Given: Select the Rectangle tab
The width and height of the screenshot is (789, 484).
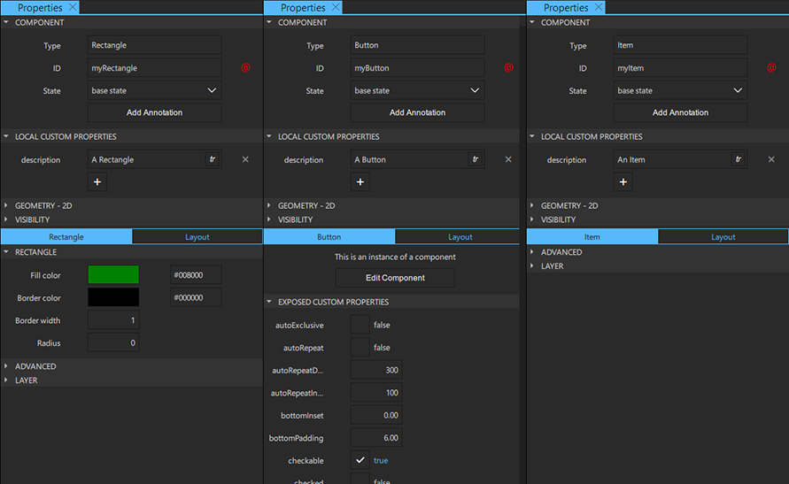Looking at the screenshot, I should [66, 237].
